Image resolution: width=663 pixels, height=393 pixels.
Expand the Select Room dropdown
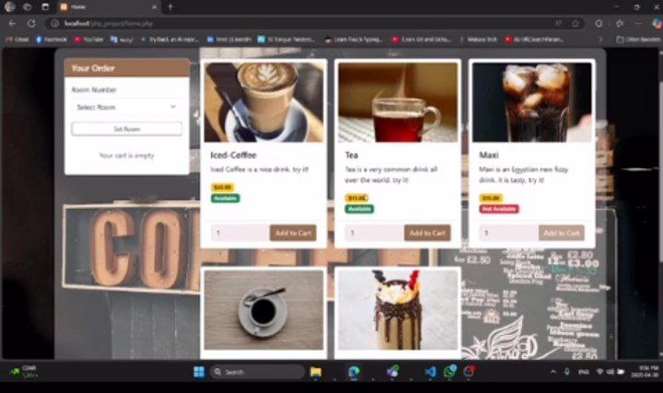coord(126,108)
